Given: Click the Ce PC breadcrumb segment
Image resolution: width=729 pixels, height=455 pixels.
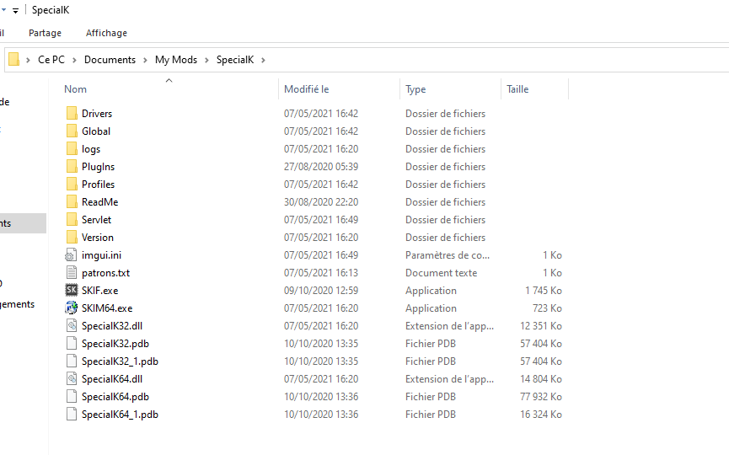Looking at the screenshot, I should click(x=51, y=60).
